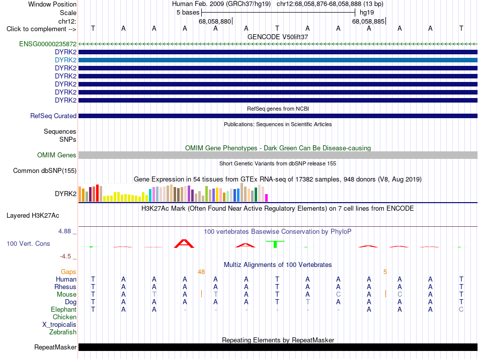Select the Rhesus alignment row label
Image resolution: width=478 pixels, height=359 pixels.
coord(65,287)
